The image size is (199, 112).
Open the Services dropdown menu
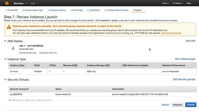point(20,3)
